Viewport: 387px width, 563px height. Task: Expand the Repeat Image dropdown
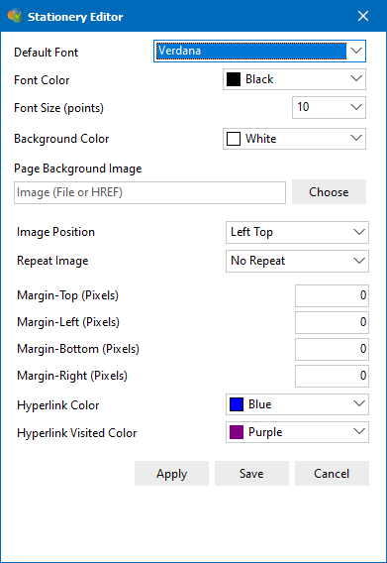tap(297, 261)
